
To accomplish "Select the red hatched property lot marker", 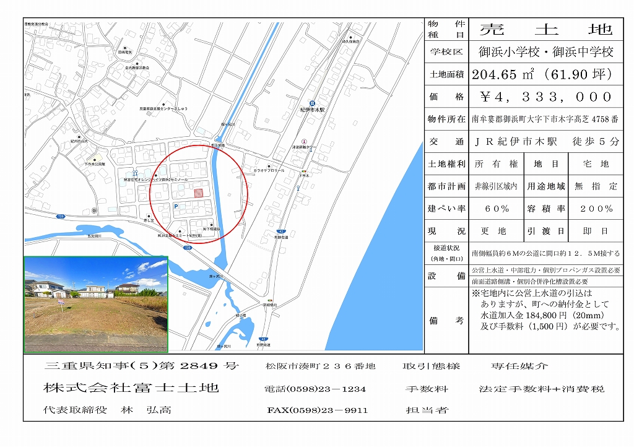I will (x=199, y=193).
